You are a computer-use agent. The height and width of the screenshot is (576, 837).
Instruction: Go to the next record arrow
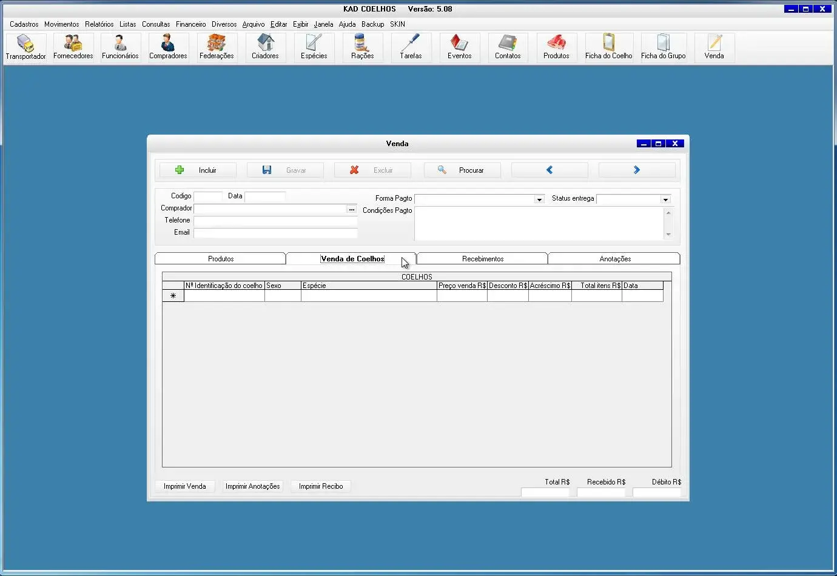pos(637,170)
